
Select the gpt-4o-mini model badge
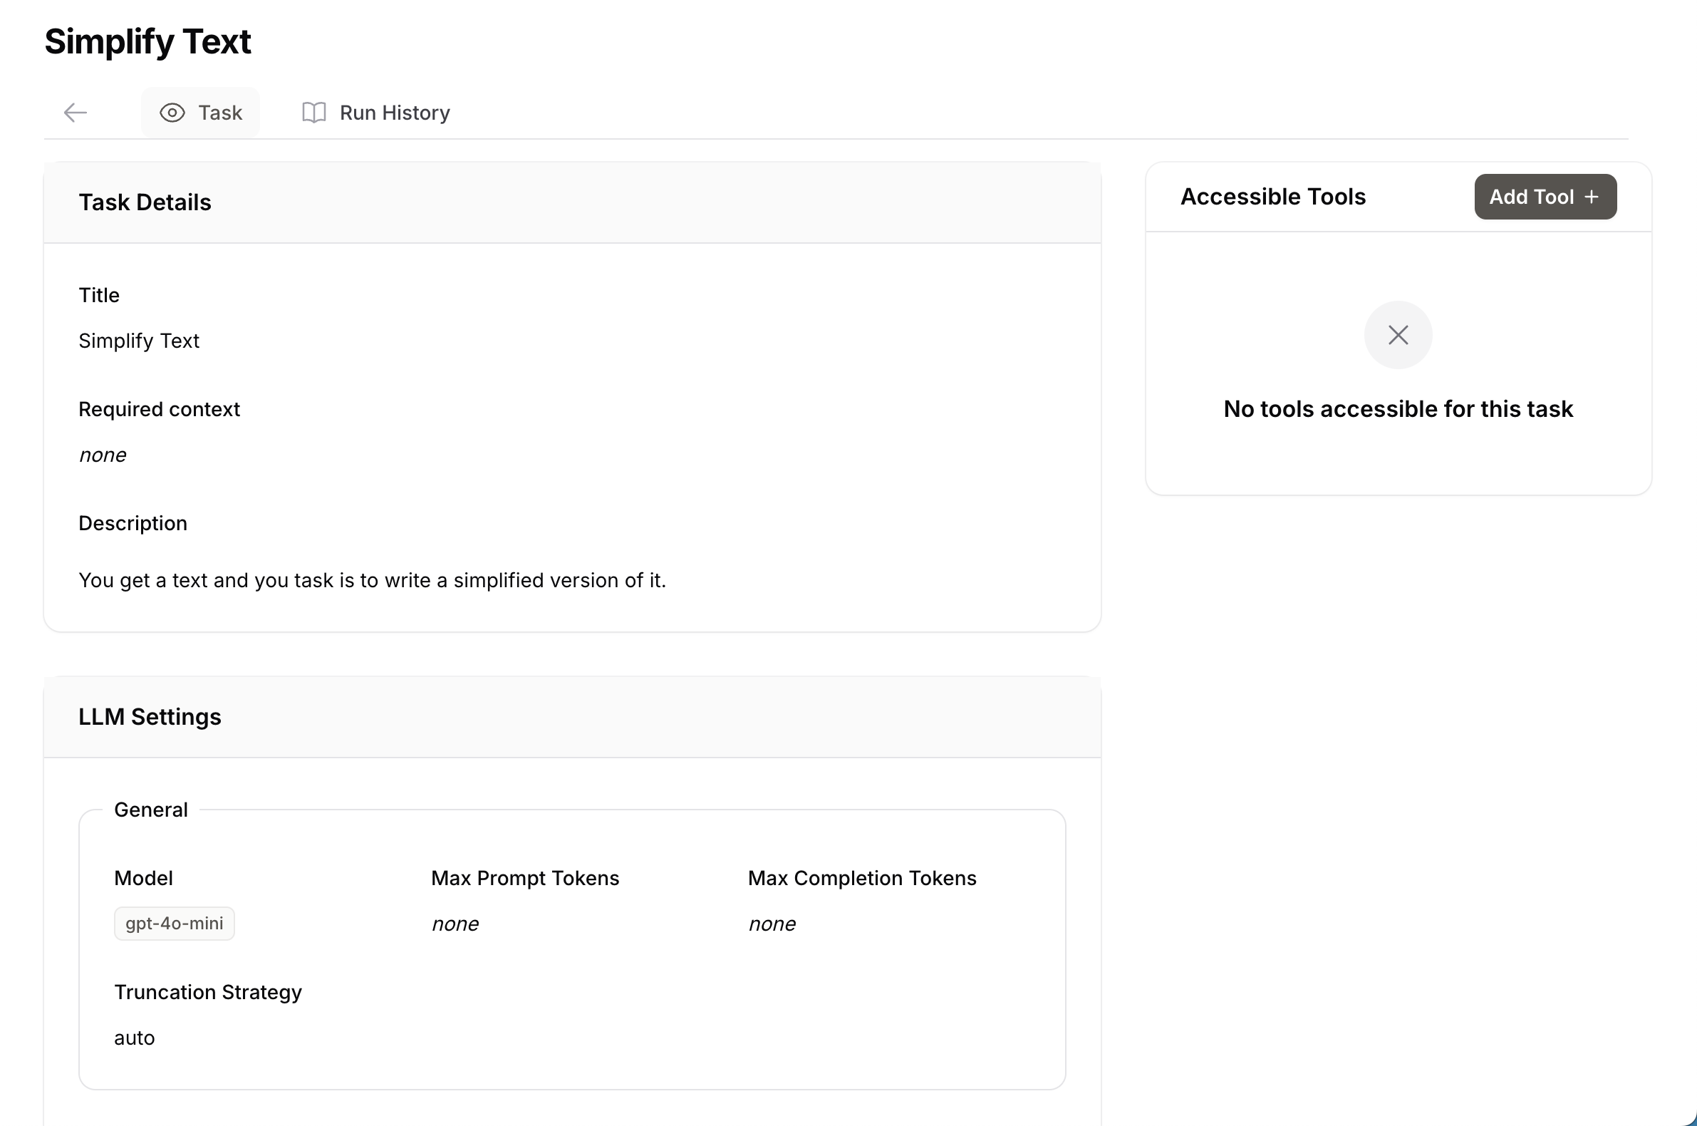pyautogui.click(x=175, y=924)
